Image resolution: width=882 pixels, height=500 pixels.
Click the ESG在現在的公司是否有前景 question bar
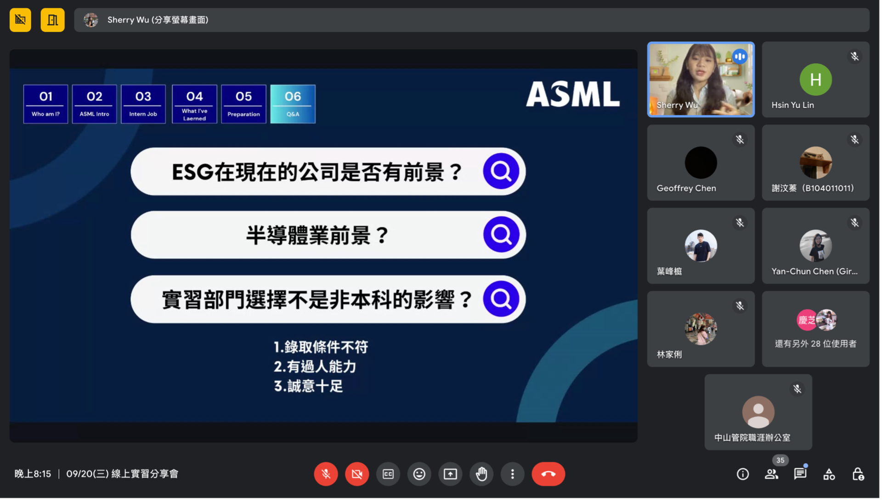click(x=329, y=172)
